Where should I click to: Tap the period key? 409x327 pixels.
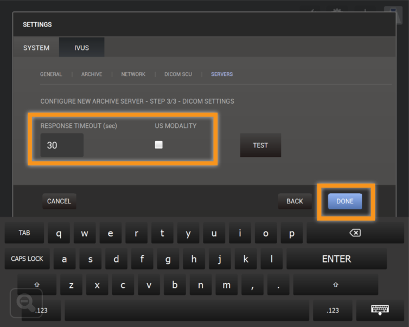pos(278,285)
